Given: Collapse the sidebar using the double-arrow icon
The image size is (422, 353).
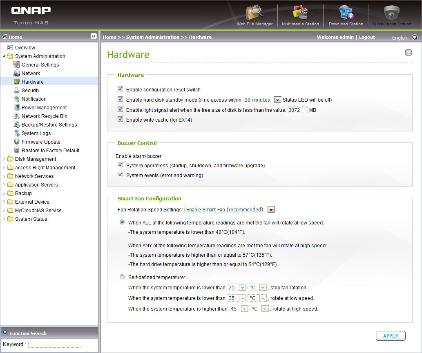Looking at the screenshot, I should coord(94,36).
